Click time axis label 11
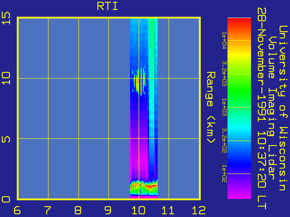Screen dimensions: 290x217 168,210
